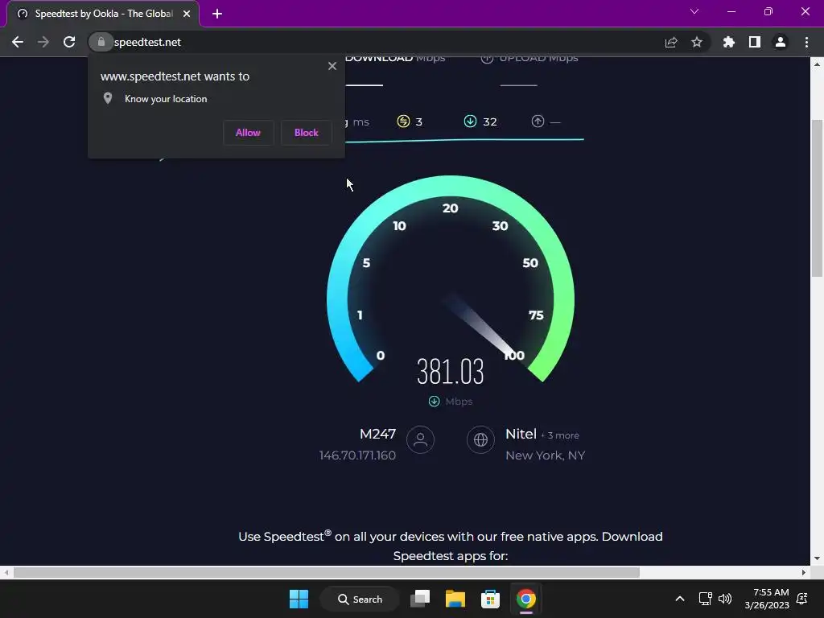The height and width of the screenshot is (618, 824).
Task: Go back to the previous page
Action: click(18, 42)
